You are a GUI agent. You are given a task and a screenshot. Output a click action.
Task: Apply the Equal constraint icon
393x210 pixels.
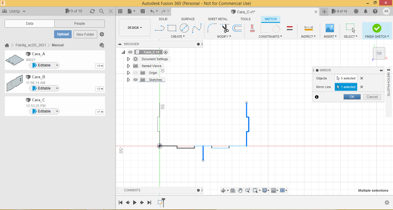[x=290, y=28]
